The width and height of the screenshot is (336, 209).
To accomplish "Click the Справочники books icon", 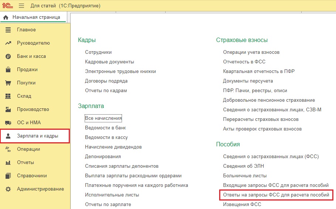I will pos(8,176).
